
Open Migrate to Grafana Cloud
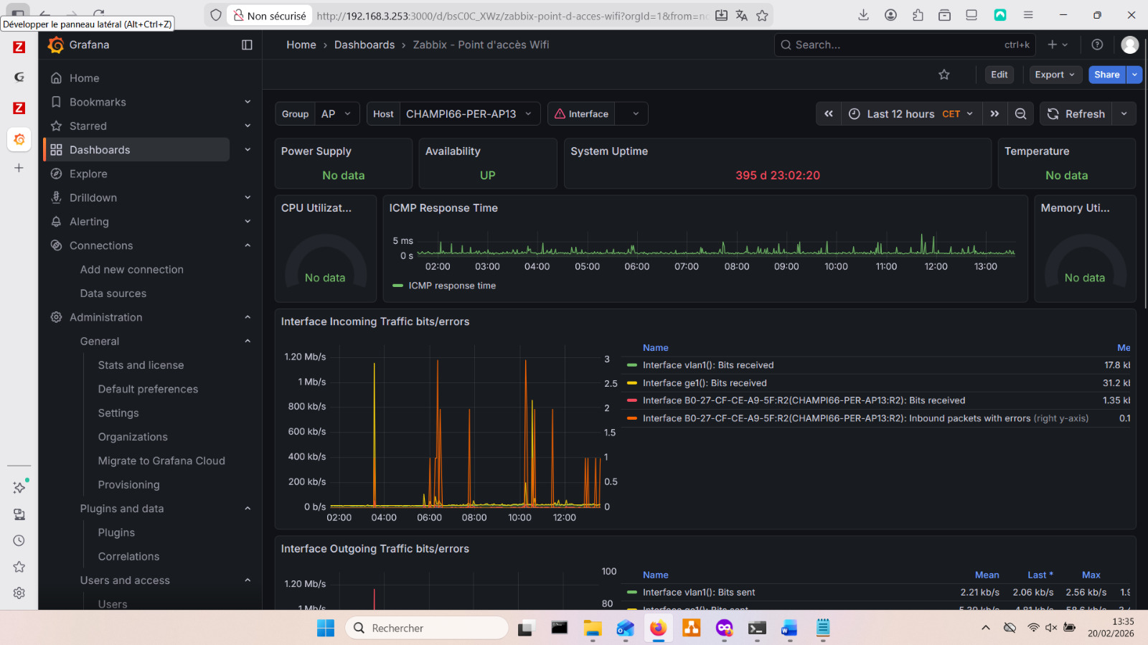[161, 461]
